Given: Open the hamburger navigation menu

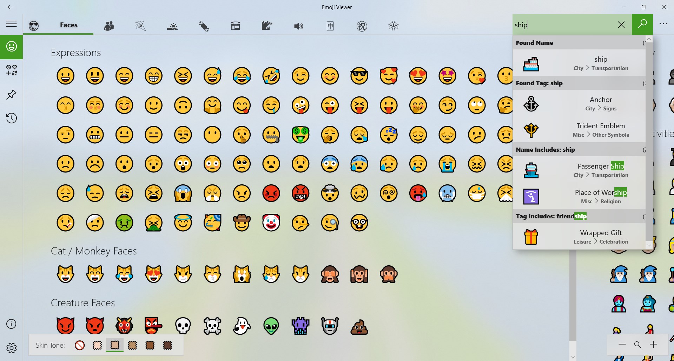Looking at the screenshot, I should click(x=11, y=24).
